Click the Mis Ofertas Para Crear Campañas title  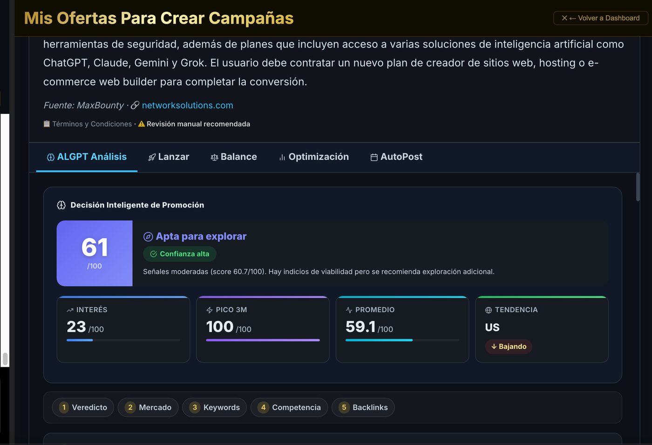(159, 18)
